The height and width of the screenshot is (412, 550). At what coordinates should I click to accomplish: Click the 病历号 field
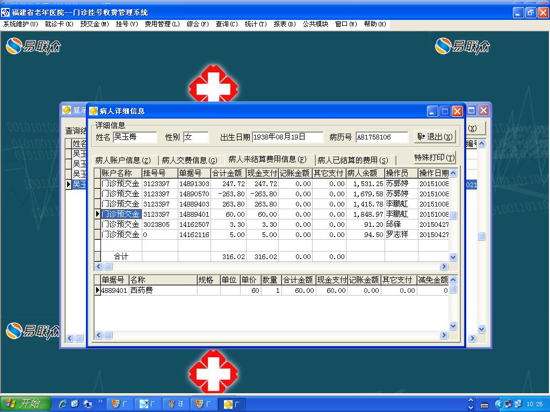click(382, 137)
